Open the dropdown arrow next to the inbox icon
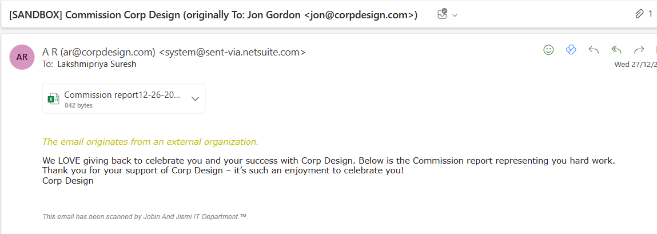The width and height of the screenshot is (657, 234). pos(455,15)
